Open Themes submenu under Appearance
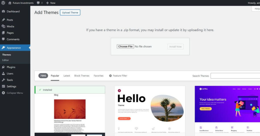Viewport: 260px width, 136px height. 7,55
